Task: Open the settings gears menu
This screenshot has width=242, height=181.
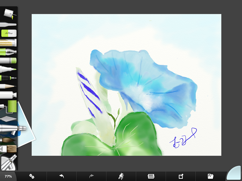Action: coord(31,176)
